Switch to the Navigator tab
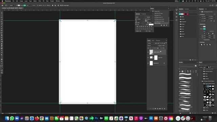Screen dimensions: 217x122 click(187, 9)
